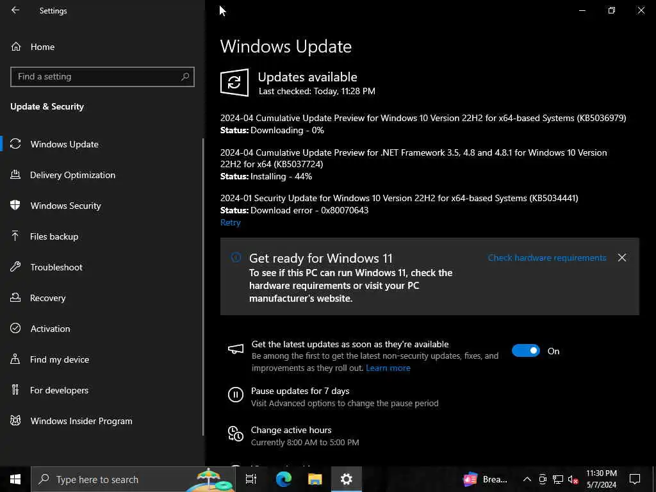The height and width of the screenshot is (492, 656).
Task: Click the Settings gear taskbar button
Action: pos(347,479)
